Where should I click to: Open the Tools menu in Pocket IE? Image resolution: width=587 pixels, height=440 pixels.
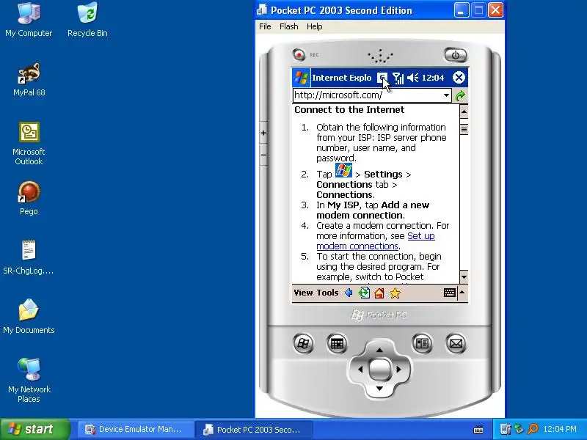coord(327,293)
